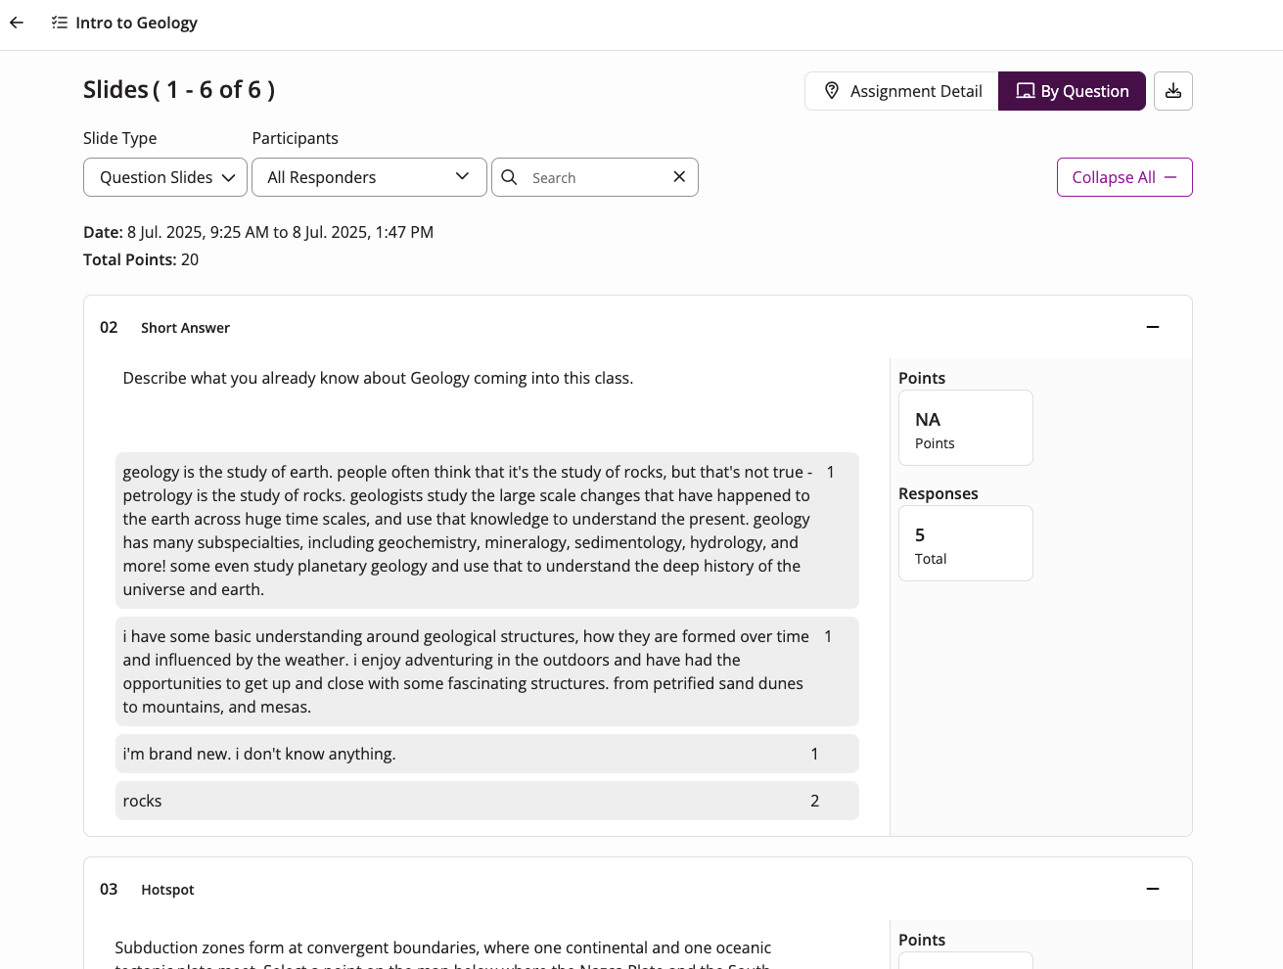Image resolution: width=1283 pixels, height=969 pixels.
Task: Focus the Search input field
Action: point(596,177)
